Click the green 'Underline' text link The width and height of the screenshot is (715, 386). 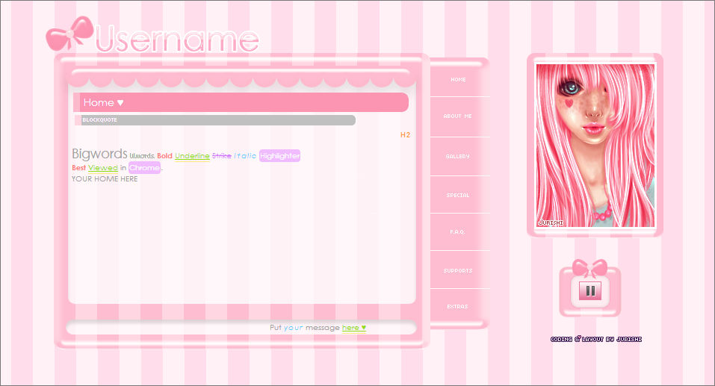click(192, 156)
